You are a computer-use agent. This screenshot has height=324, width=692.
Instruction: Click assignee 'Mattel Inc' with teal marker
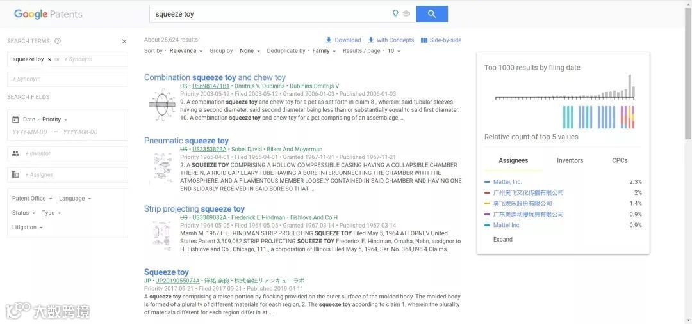[x=506, y=225]
